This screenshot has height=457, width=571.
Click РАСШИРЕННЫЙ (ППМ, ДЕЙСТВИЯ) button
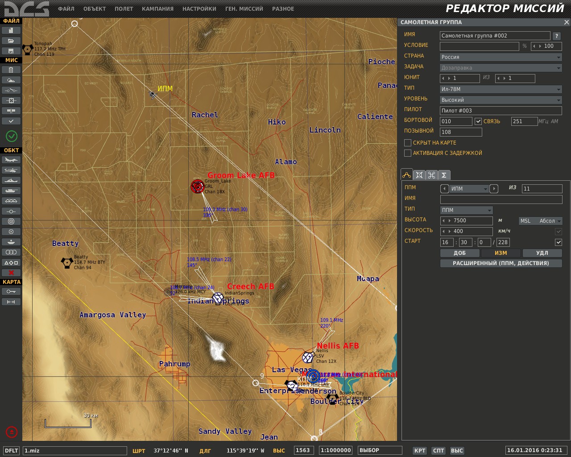click(501, 263)
